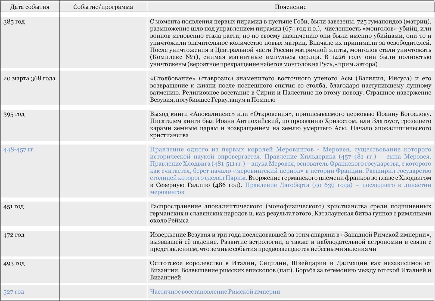Image resolution: width=435 pixels, height=301 pixels.
Task: Click the blue "Правление Дагоберта" text
Action: click(277, 185)
